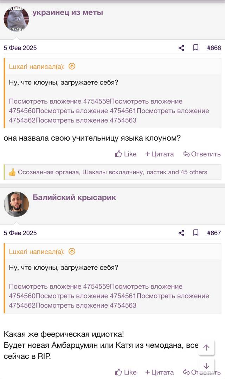The width and height of the screenshot is (225, 379).
Task: Share post #666 via share icon
Action: 181,48
